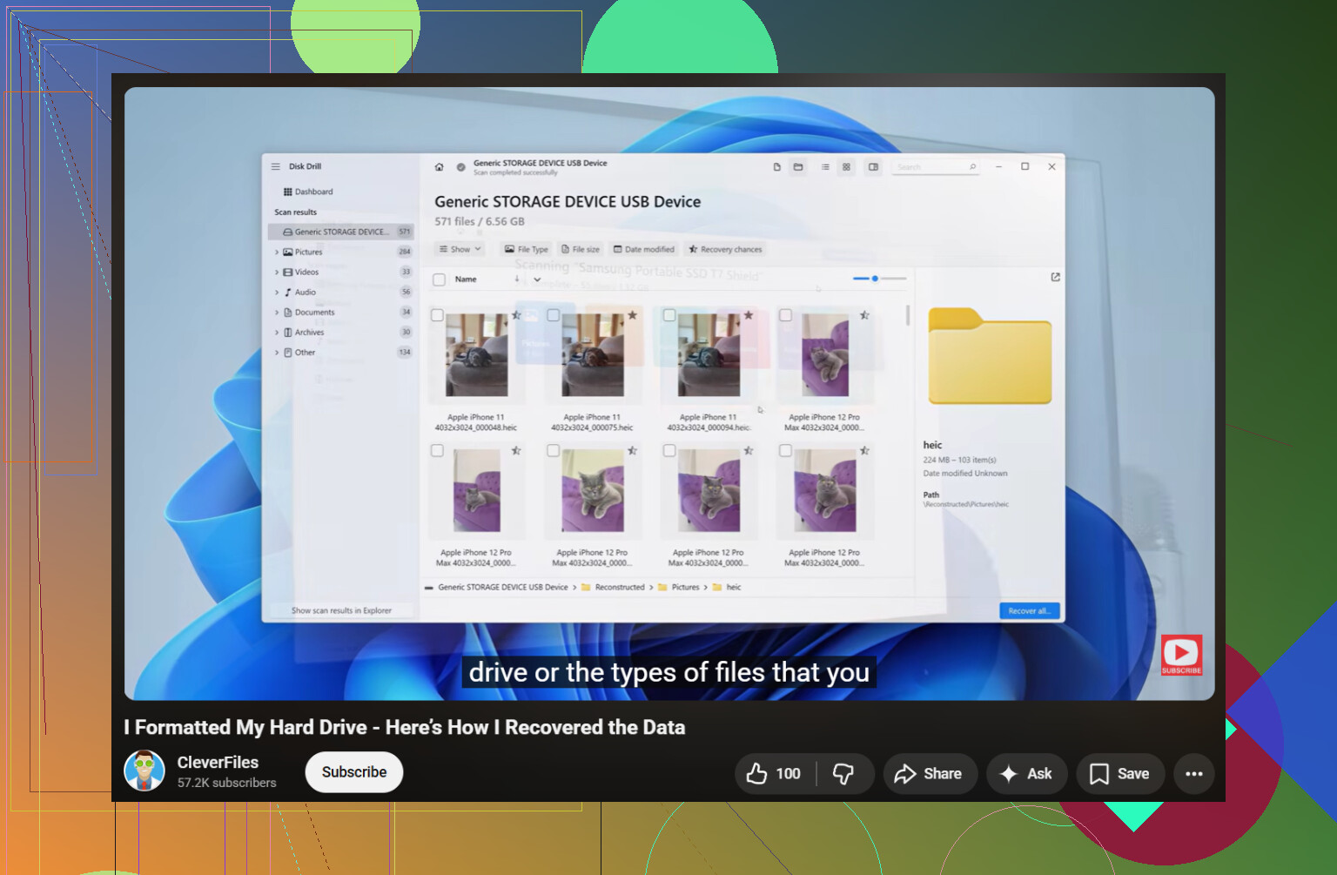Click the YouTube Subscribe watermark icon
The width and height of the screenshot is (1337, 875).
tap(1181, 655)
